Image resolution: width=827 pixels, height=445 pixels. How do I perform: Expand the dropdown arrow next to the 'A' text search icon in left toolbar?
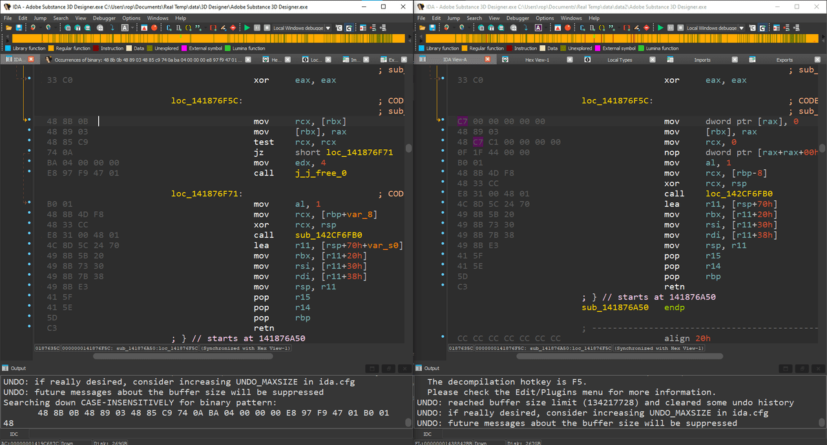click(132, 28)
